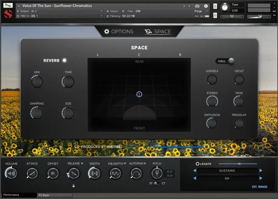
Task: Click the Predelay knob
Action: 239,123
